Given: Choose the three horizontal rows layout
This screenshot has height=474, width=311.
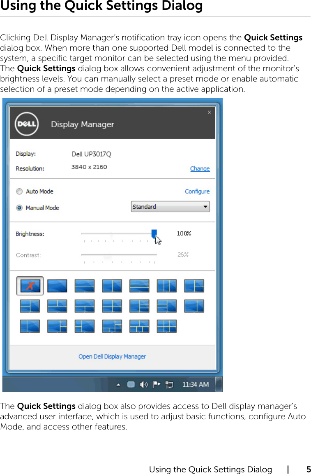Looking at the screenshot, I should pos(139,286).
